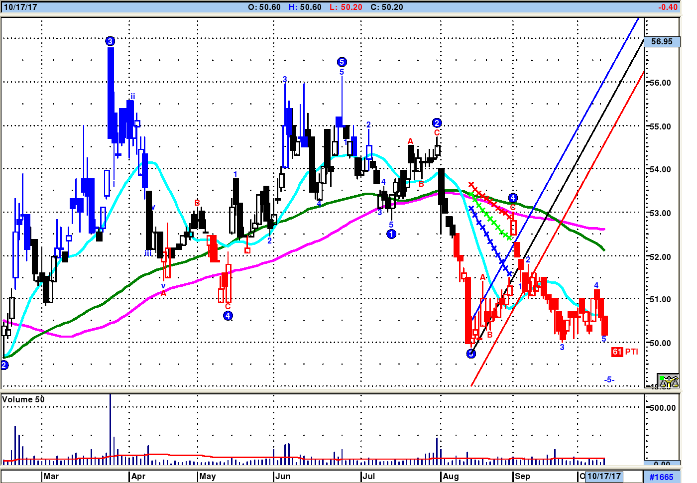Select circled wave 5 above June high
Viewport: 697px width, 483px height.
[342, 62]
